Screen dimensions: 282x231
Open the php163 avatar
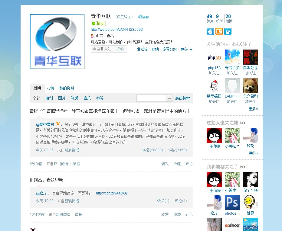point(214,57)
